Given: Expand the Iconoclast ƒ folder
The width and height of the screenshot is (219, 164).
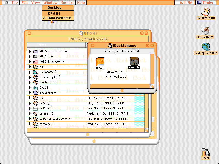Looking at the screenshot, I should click(30, 124).
